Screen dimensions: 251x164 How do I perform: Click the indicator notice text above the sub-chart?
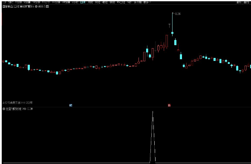(x=17, y=103)
